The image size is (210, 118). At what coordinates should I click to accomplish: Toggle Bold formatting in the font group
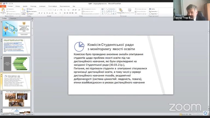39,13
